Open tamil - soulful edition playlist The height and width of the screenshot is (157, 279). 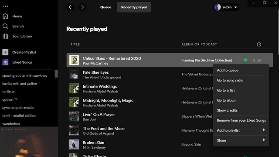[x=19, y=116]
